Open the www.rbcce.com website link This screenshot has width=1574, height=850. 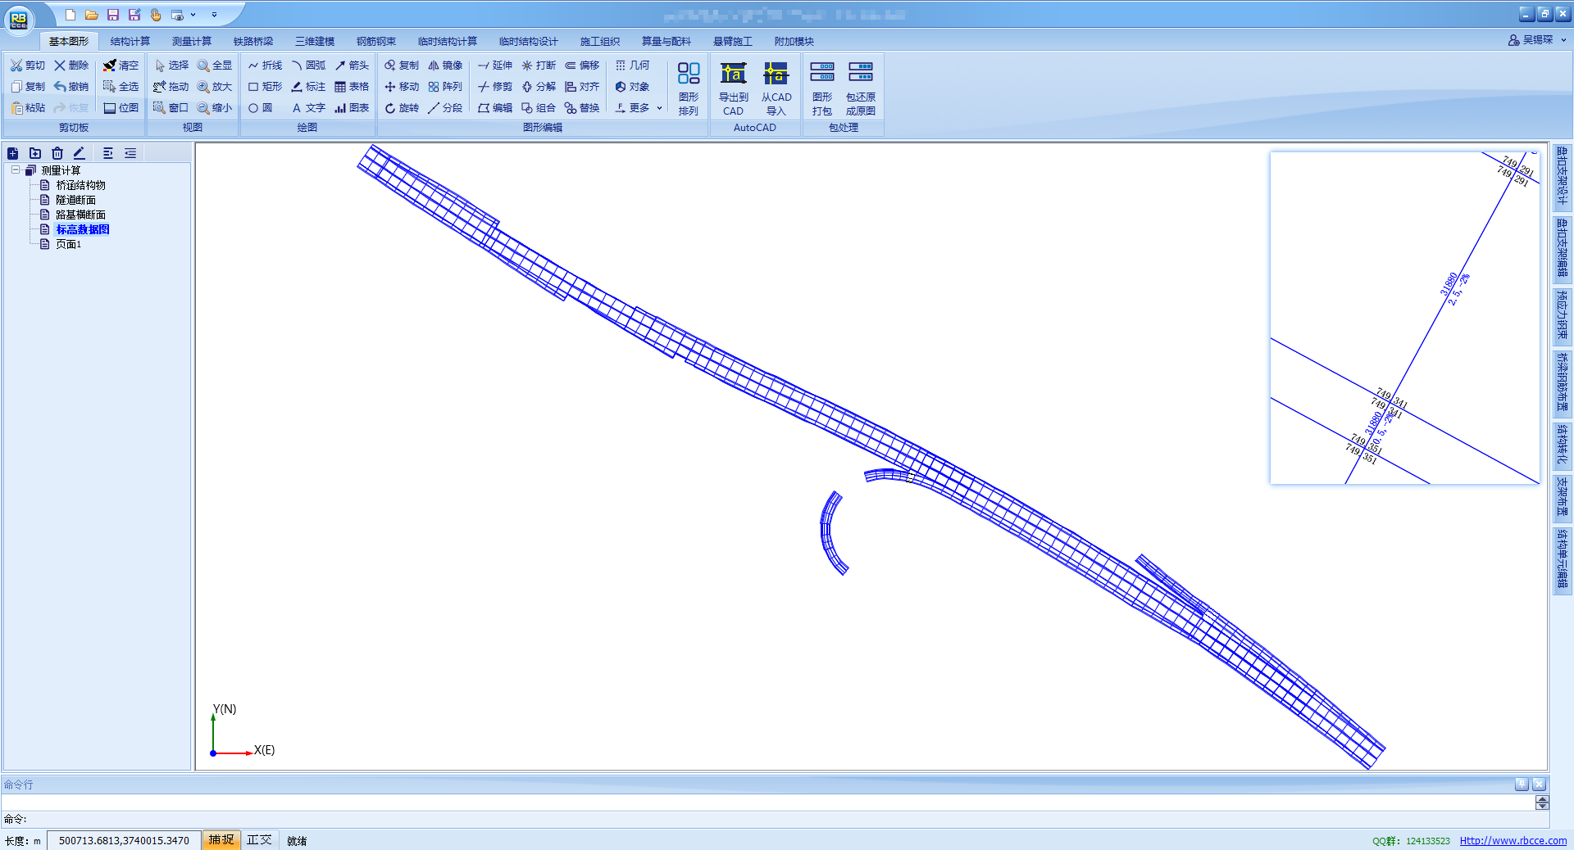click(1513, 841)
